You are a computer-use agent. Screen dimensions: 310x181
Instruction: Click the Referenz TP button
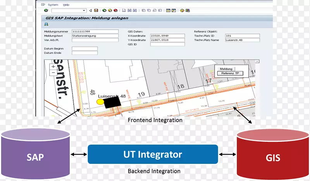230,73
